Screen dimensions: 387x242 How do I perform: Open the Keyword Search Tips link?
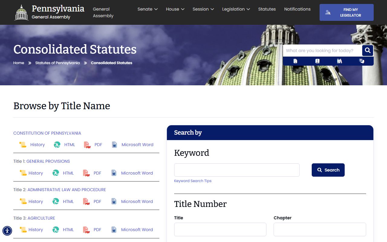point(193,181)
